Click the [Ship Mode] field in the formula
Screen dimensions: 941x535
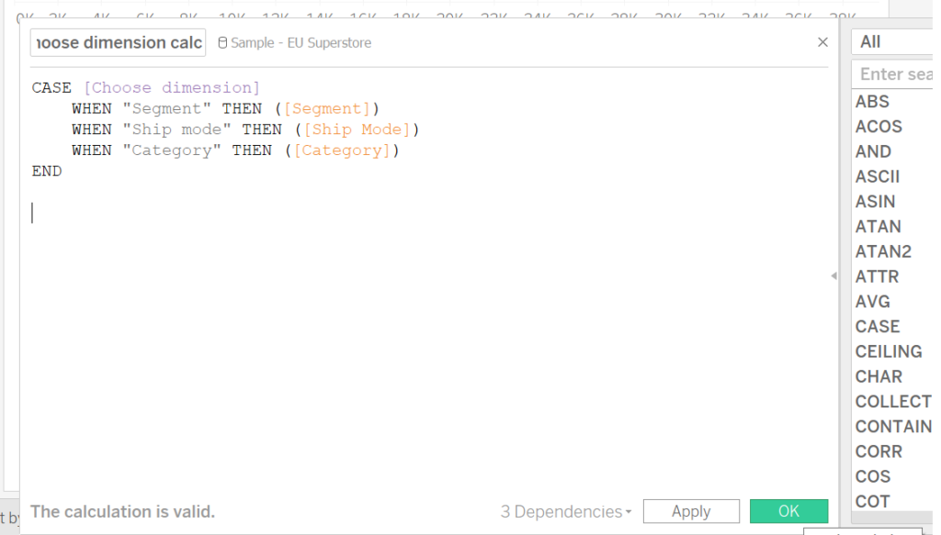[360, 128]
